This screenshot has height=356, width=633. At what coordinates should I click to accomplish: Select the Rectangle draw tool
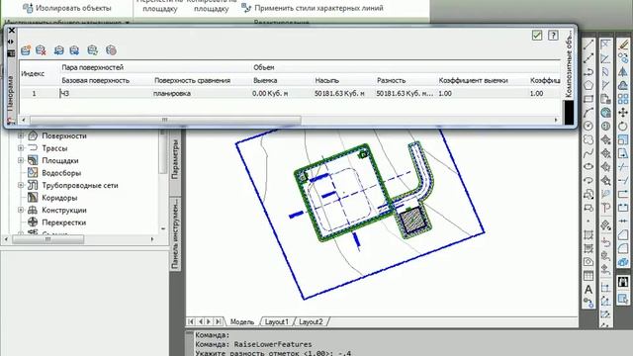pos(588,99)
